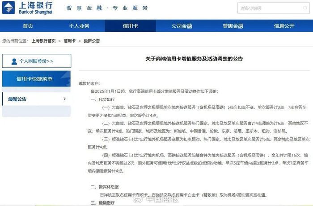Open the 个人业务 navigation tab
The height and width of the screenshot is (206, 313).
coord(79,26)
